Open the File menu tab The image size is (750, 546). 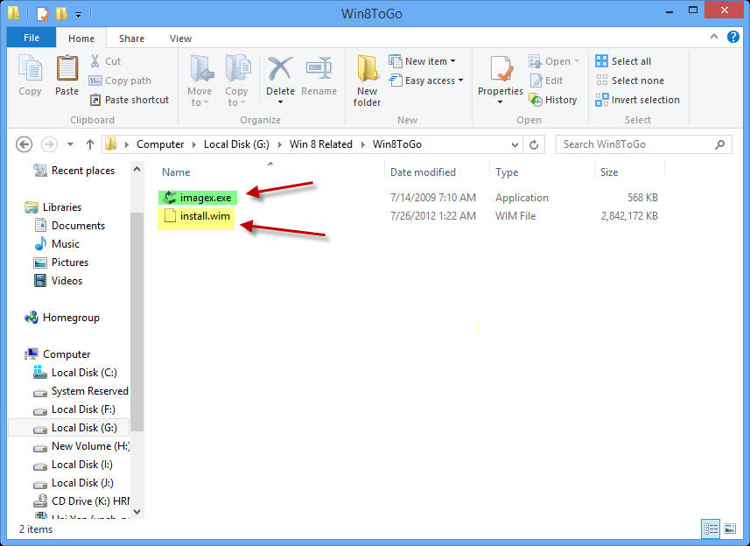coord(32,38)
